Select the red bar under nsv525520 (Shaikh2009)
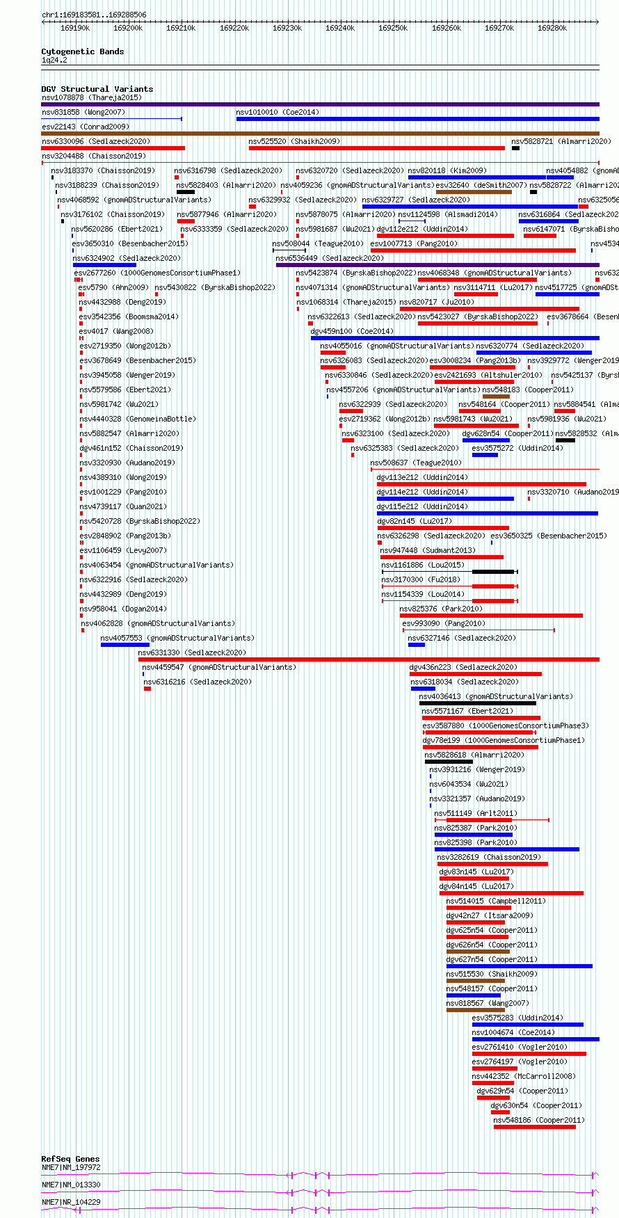This screenshot has width=619, height=1218. click(x=377, y=148)
